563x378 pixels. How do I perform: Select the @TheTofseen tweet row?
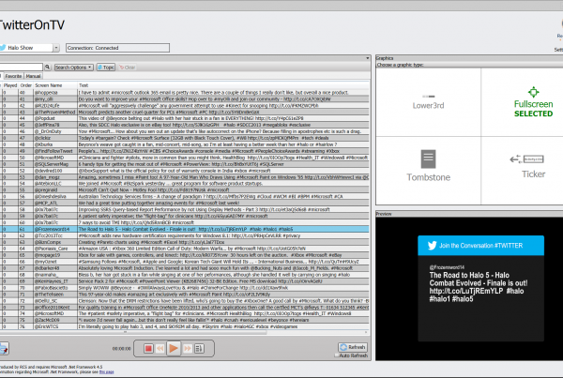point(185,294)
